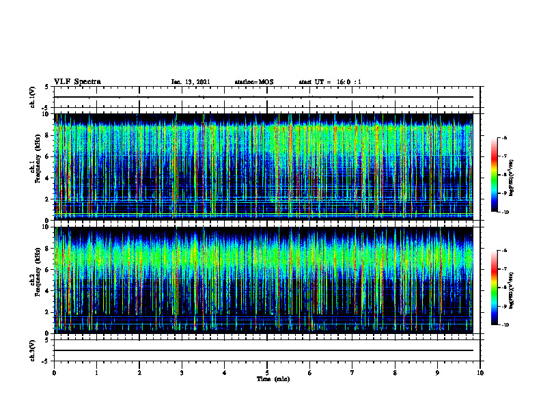Click the "Time (min)" axis title
Viewport: 541px width, 418px height.
(273, 379)
